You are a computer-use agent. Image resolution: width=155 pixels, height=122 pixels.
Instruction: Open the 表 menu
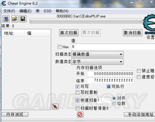[38, 11]
